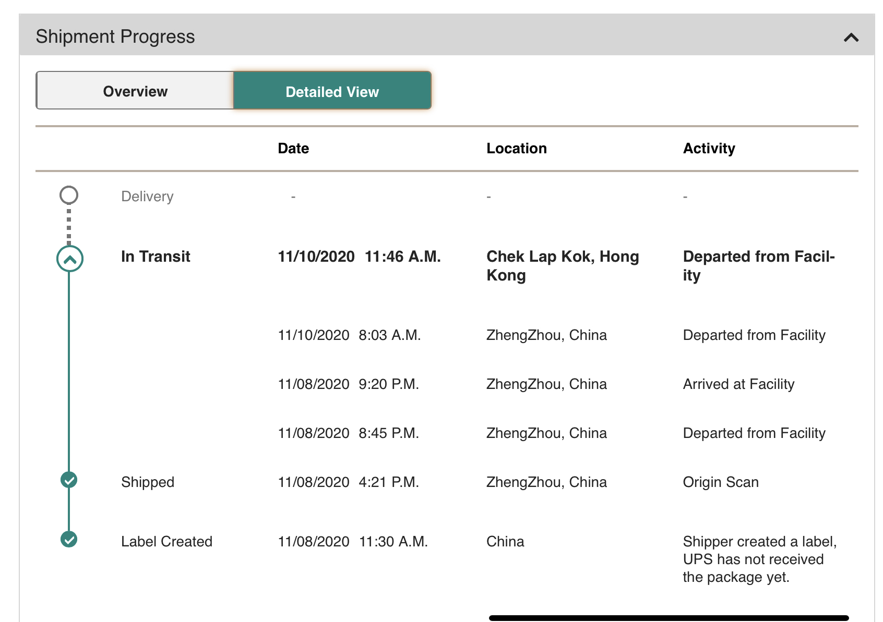Select the Detailed View tab

332,91
